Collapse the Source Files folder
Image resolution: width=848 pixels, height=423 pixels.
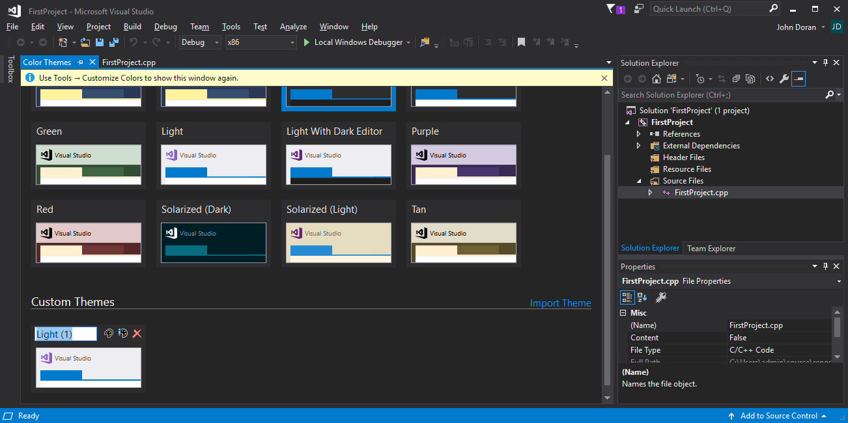click(x=639, y=181)
